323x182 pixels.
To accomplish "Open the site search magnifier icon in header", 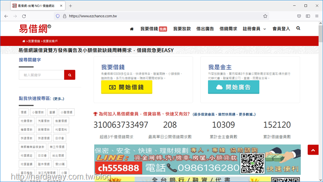I will click(x=298, y=28).
